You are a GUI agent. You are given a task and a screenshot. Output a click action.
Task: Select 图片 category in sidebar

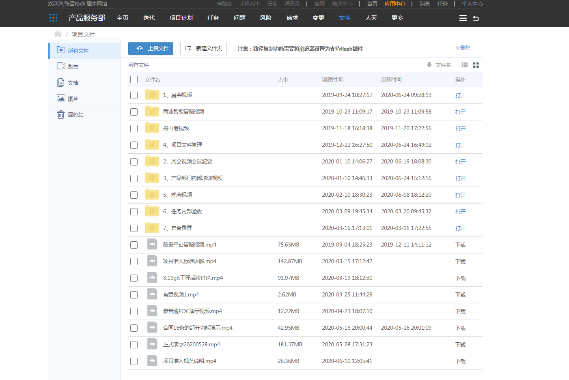click(84, 99)
